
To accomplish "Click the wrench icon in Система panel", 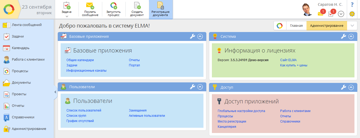I will [x=343, y=36].
